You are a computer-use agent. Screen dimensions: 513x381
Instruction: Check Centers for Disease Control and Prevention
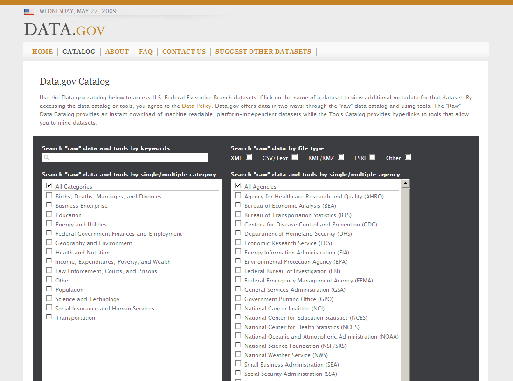[x=238, y=224]
